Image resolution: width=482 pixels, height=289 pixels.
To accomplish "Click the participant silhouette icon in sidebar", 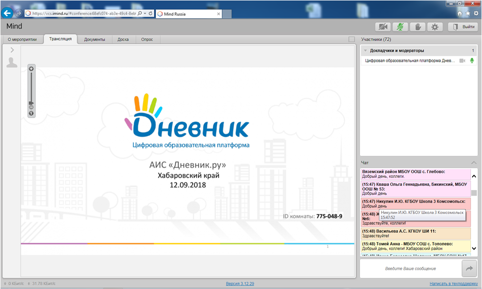I will point(12,62).
